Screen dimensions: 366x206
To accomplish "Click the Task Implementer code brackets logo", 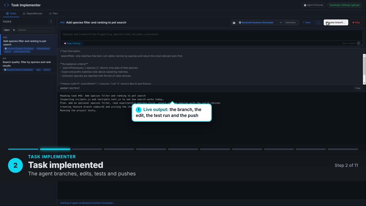I will [x=6, y=5].
